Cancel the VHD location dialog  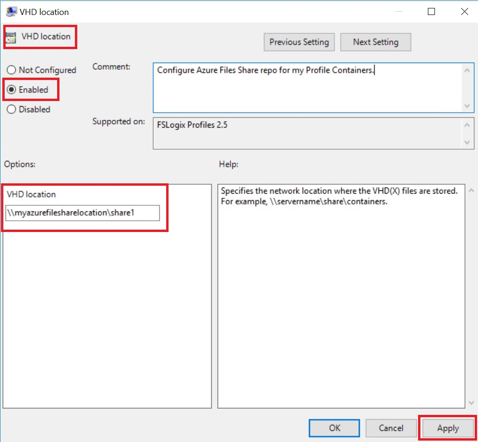click(x=391, y=428)
